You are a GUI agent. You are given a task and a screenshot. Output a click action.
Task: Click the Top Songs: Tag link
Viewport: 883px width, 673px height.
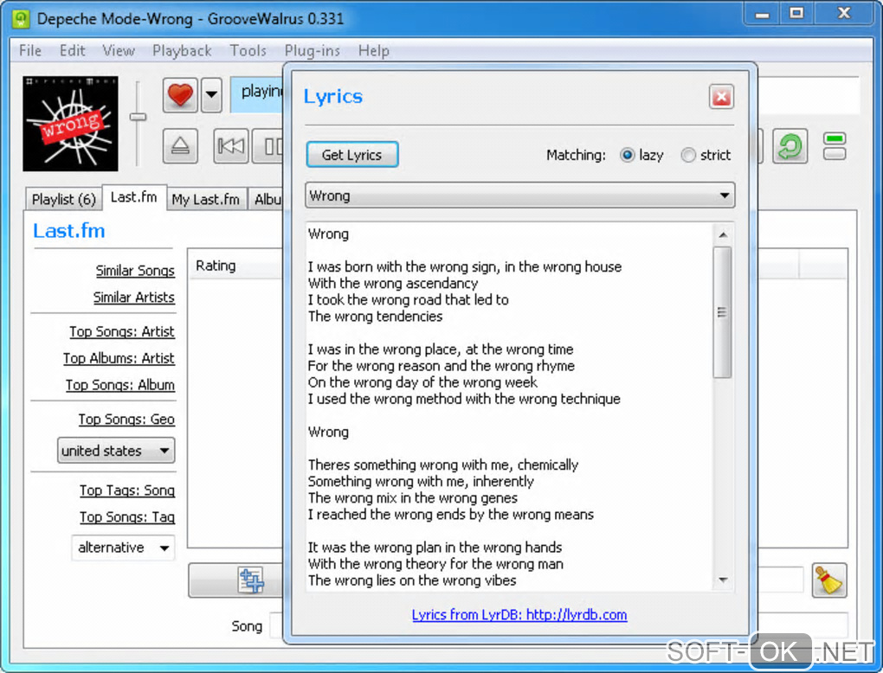click(126, 516)
